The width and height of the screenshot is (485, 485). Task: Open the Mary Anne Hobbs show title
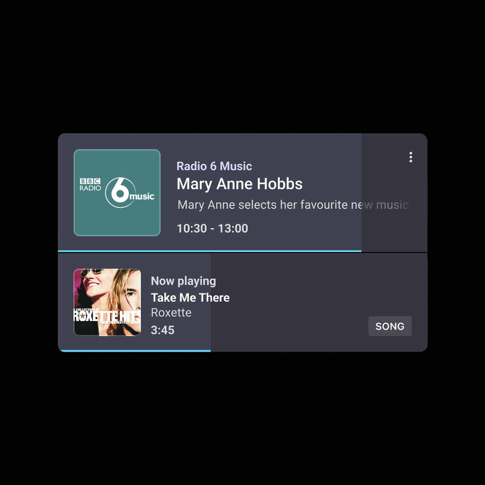[240, 184]
